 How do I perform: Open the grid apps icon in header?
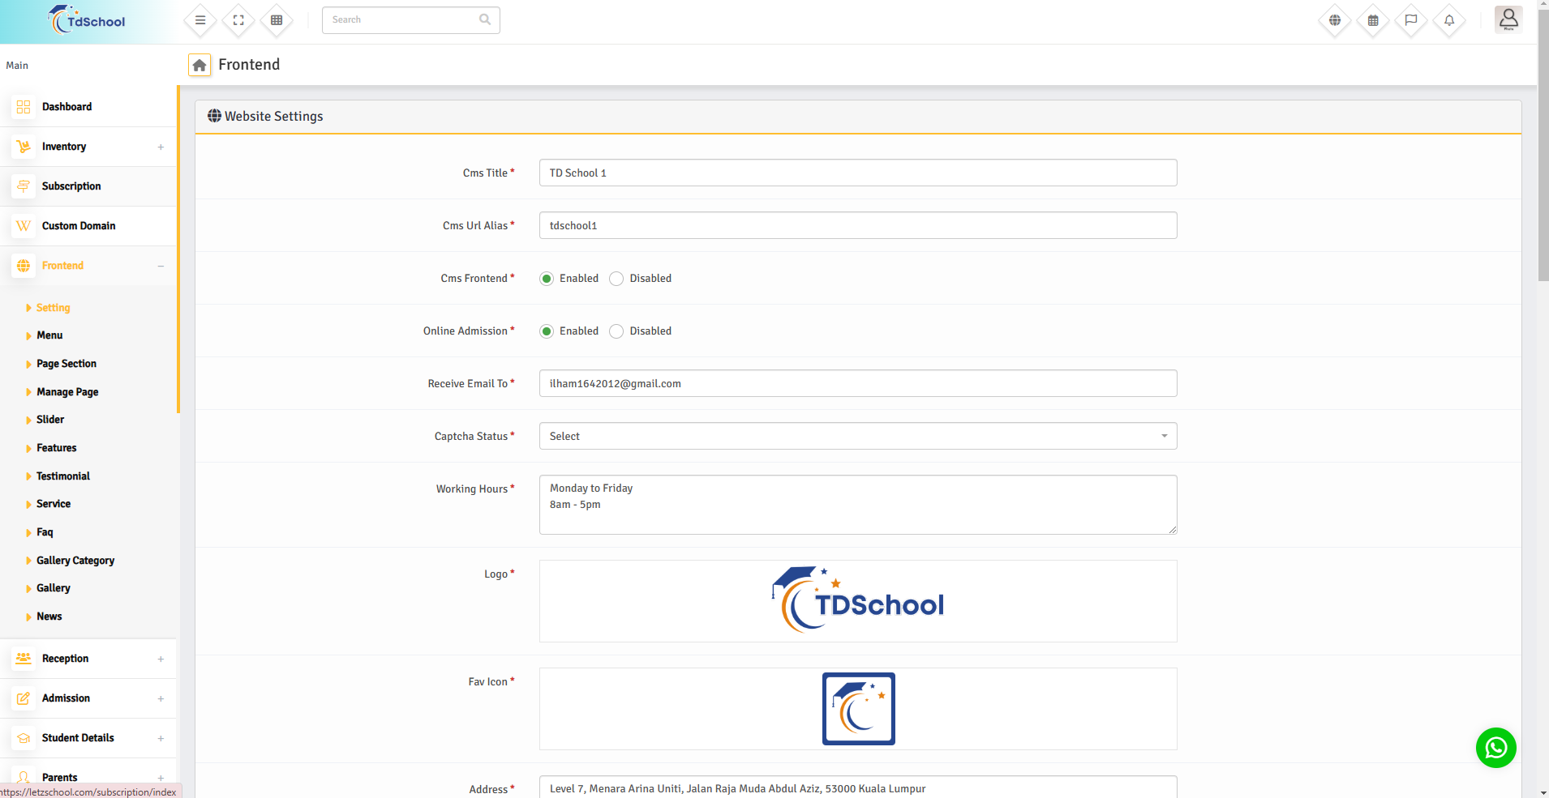277,20
